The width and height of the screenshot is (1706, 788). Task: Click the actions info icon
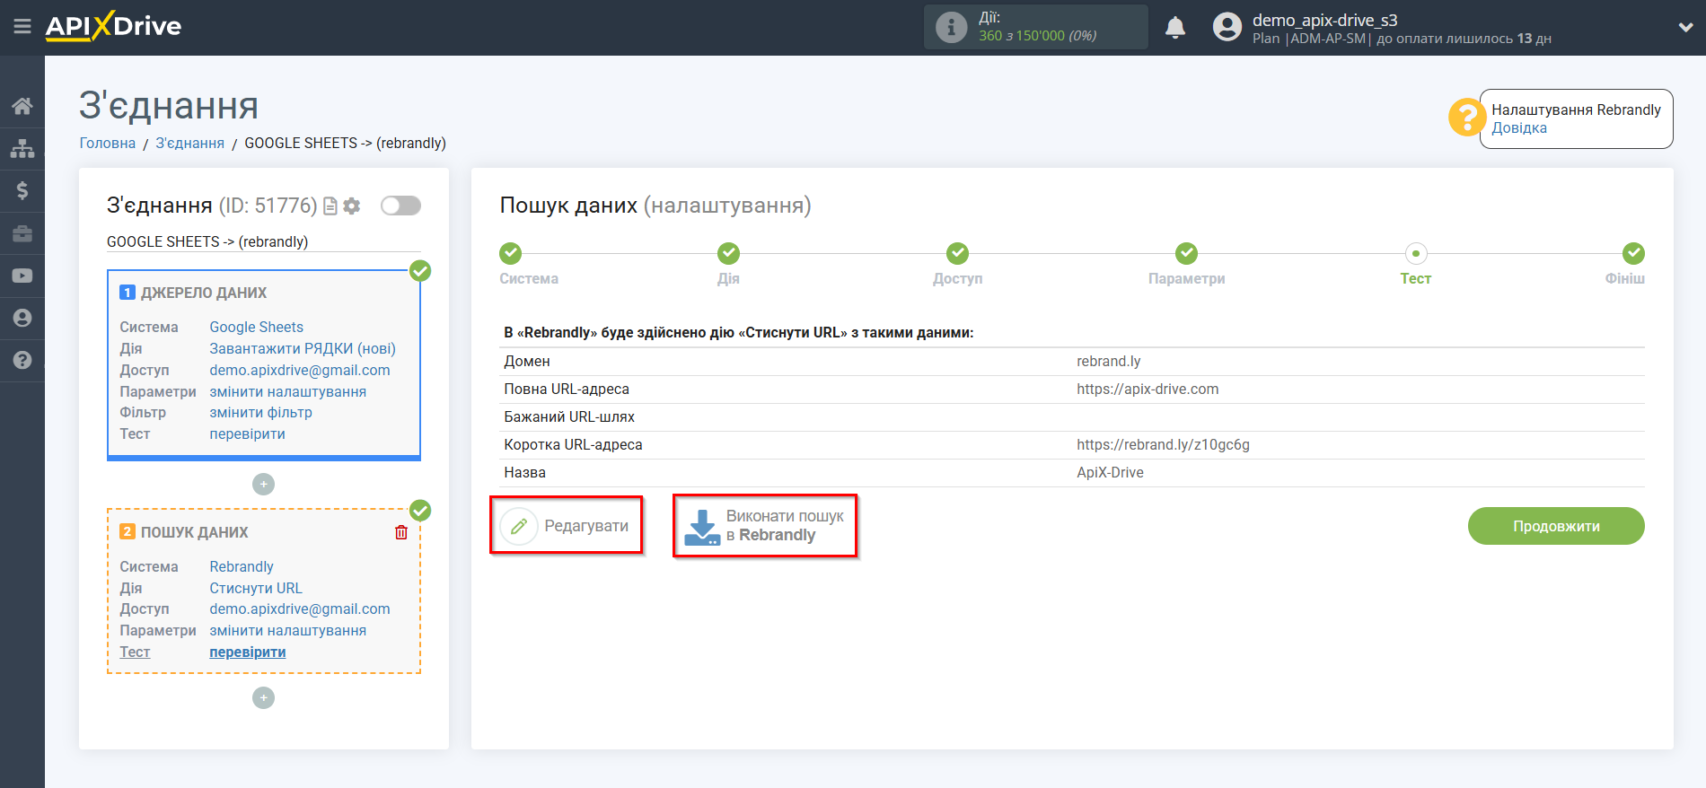(x=951, y=27)
